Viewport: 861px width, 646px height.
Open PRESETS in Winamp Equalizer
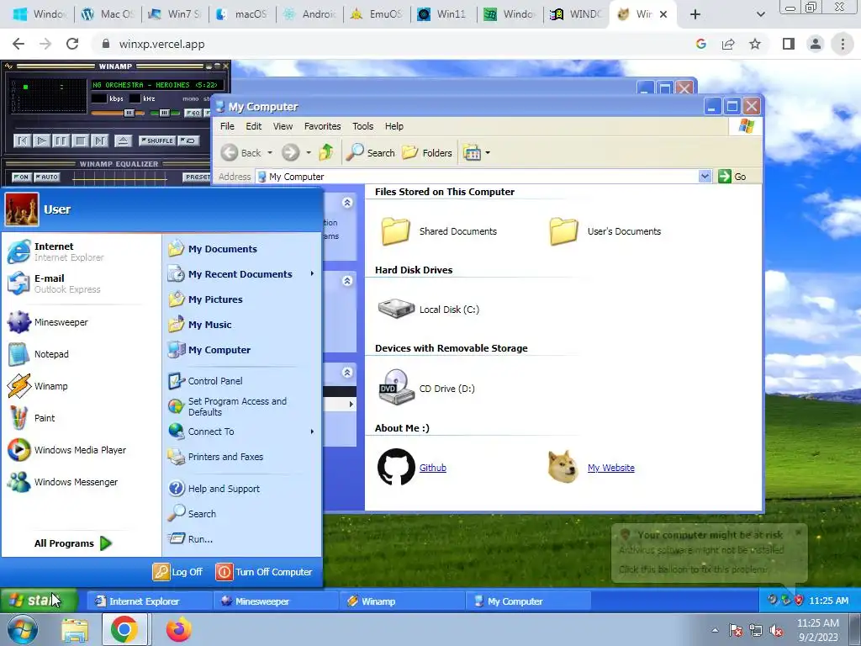[x=197, y=177]
